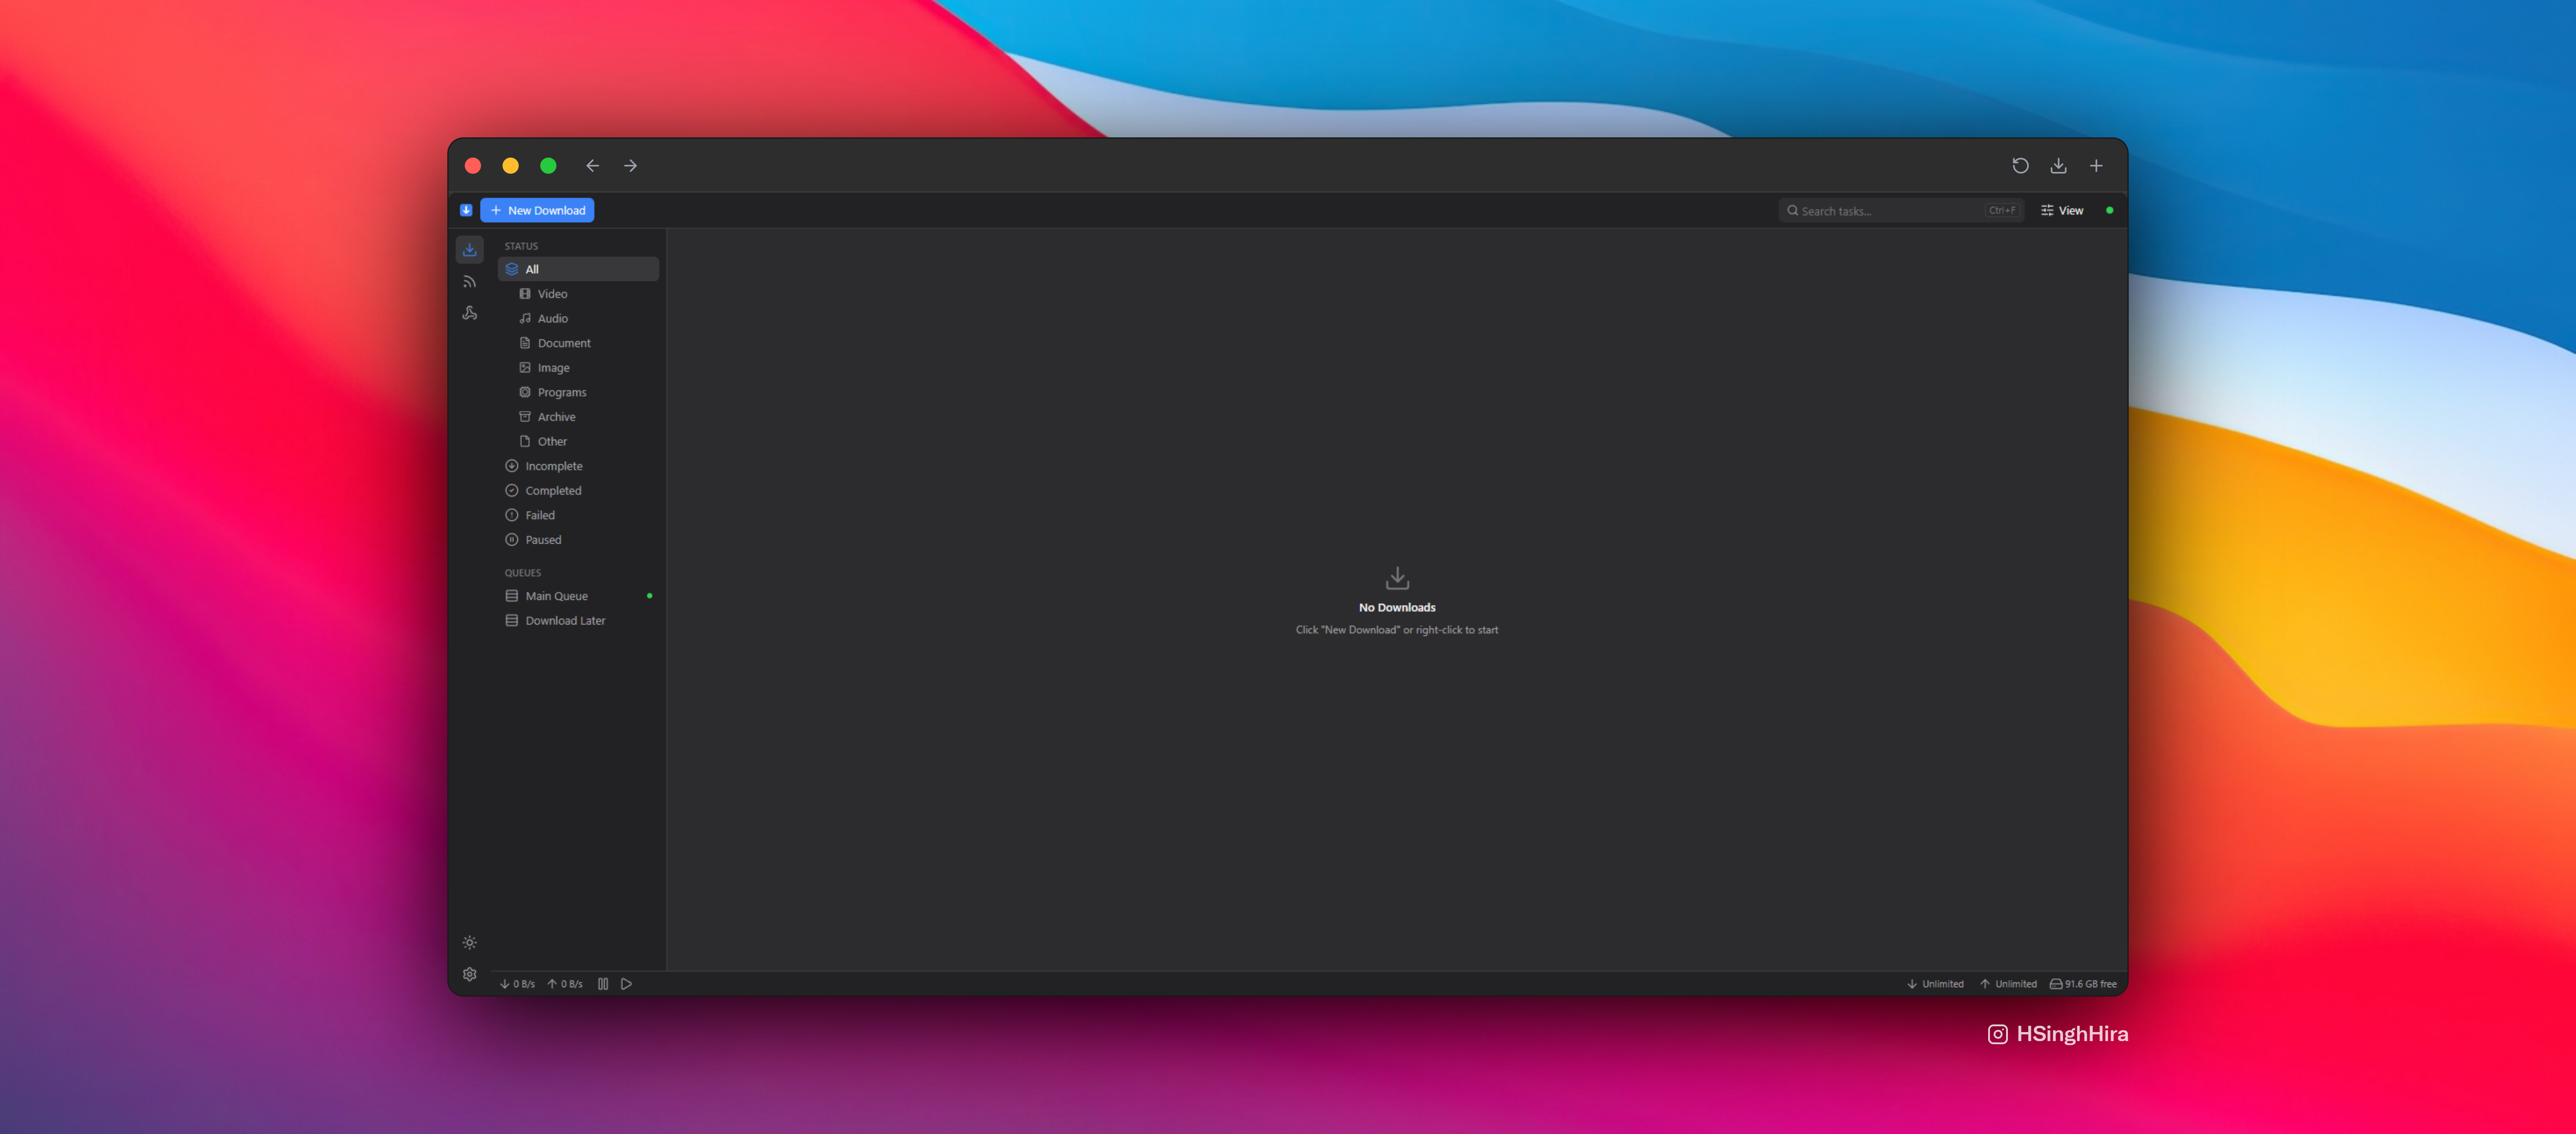Filter downloads by Document
This screenshot has height=1134, width=2576.
(578, 343)
